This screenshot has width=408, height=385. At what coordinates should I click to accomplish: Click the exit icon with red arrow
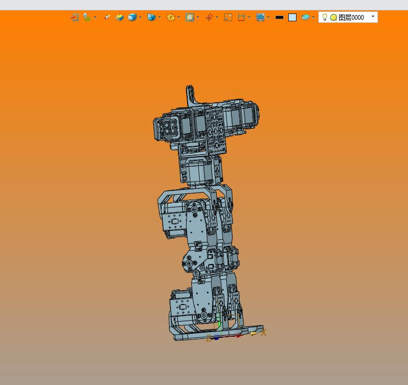click(x=75, y=18)
